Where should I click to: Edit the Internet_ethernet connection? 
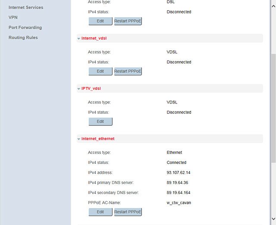pyautogui.click(x=100, y=212)
